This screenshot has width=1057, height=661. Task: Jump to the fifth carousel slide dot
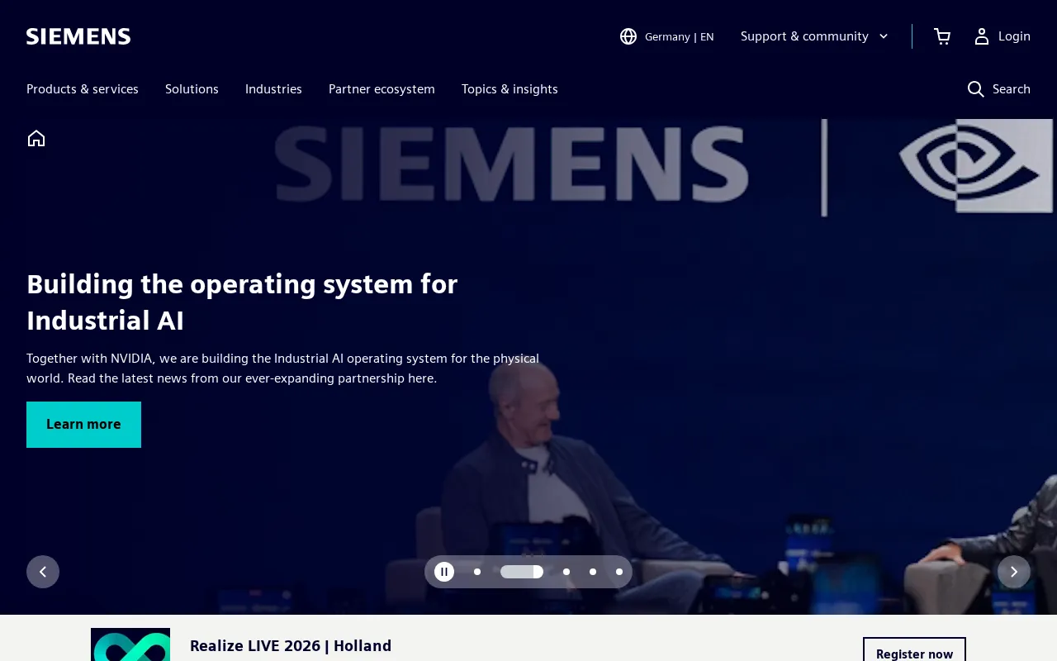tap(619, 572)
